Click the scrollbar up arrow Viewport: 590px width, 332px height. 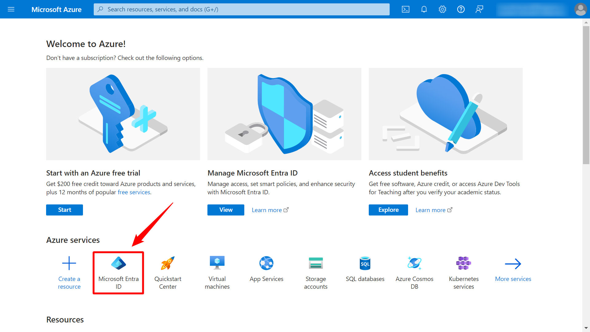tap(586, 22)
